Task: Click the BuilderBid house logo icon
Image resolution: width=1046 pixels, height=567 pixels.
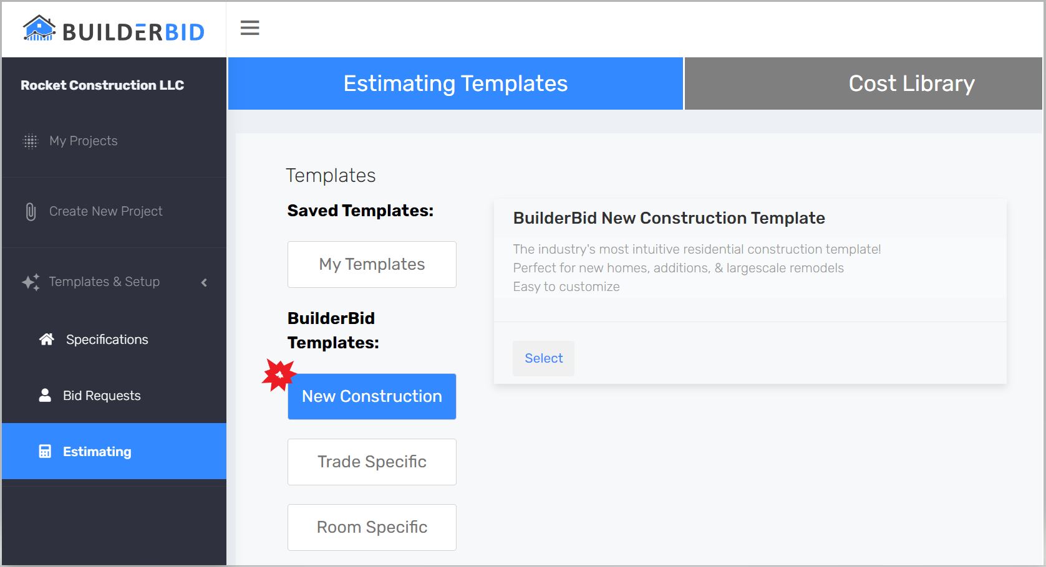Action: click(39, 29)
